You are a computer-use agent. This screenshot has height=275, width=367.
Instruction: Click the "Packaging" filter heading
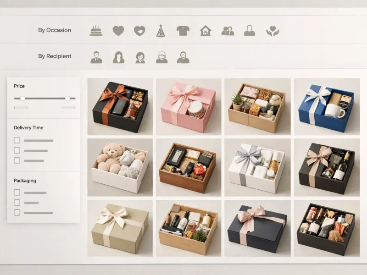tap(25, 181)
